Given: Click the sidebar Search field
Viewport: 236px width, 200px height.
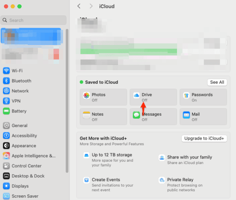Looking at the screenshot, I should pos(33,20).
